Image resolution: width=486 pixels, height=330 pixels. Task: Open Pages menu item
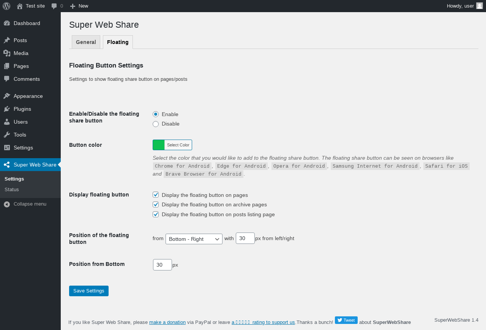click(x=30, y=66)
